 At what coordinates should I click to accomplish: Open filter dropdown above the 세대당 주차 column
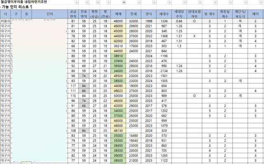[185, 2]
